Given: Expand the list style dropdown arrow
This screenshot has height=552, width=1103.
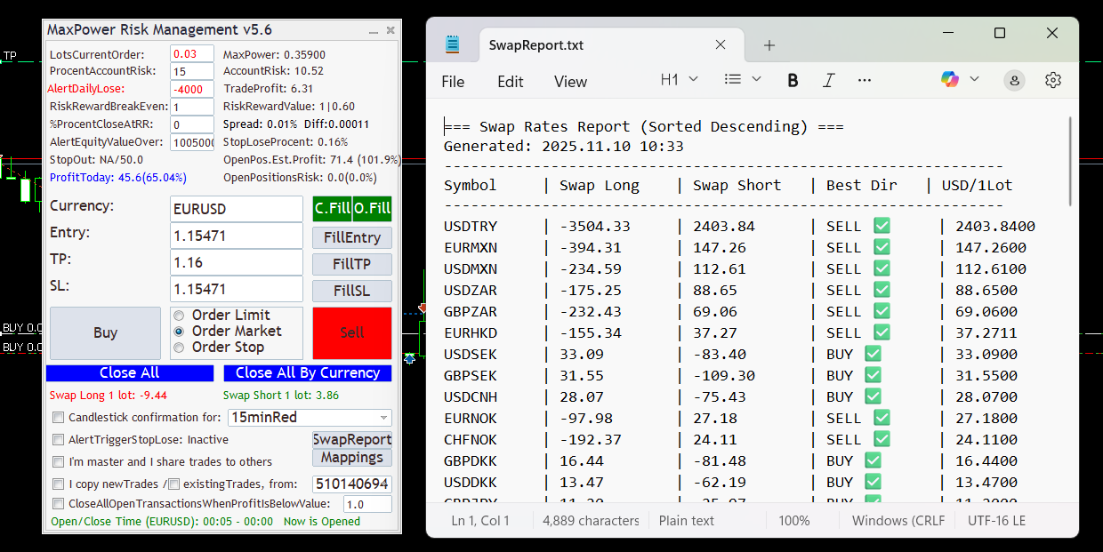Looking at the screenshot, I should pos(756,79).
